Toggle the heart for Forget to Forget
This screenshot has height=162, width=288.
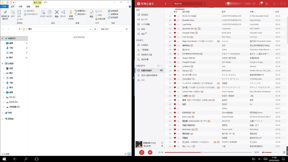[x=175, y=62]
